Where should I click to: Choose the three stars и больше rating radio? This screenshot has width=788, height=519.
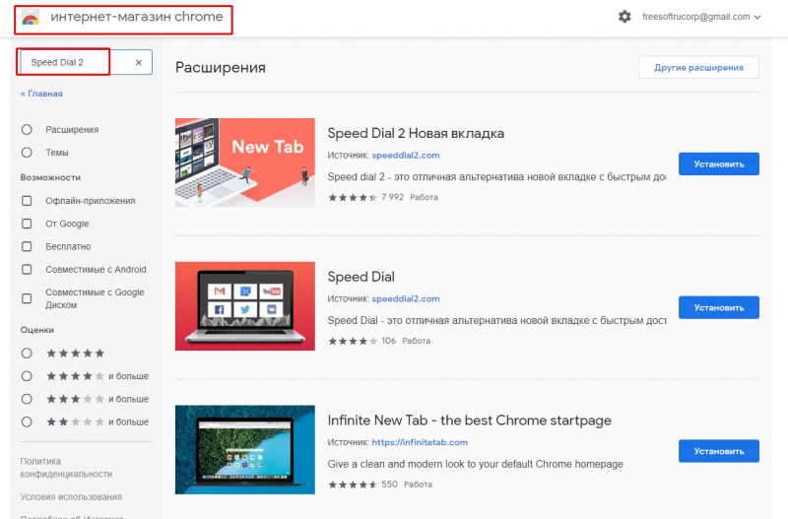click(x=27, y=399)
